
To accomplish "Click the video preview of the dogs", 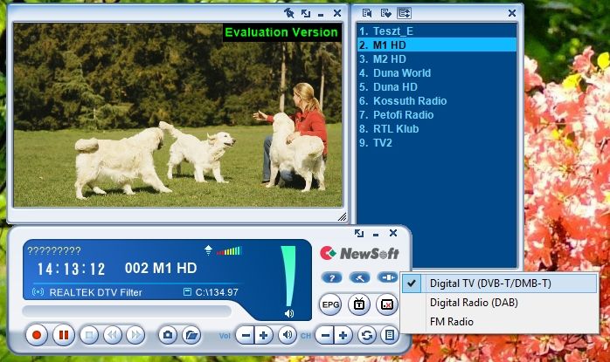I will tap(177, 115).
